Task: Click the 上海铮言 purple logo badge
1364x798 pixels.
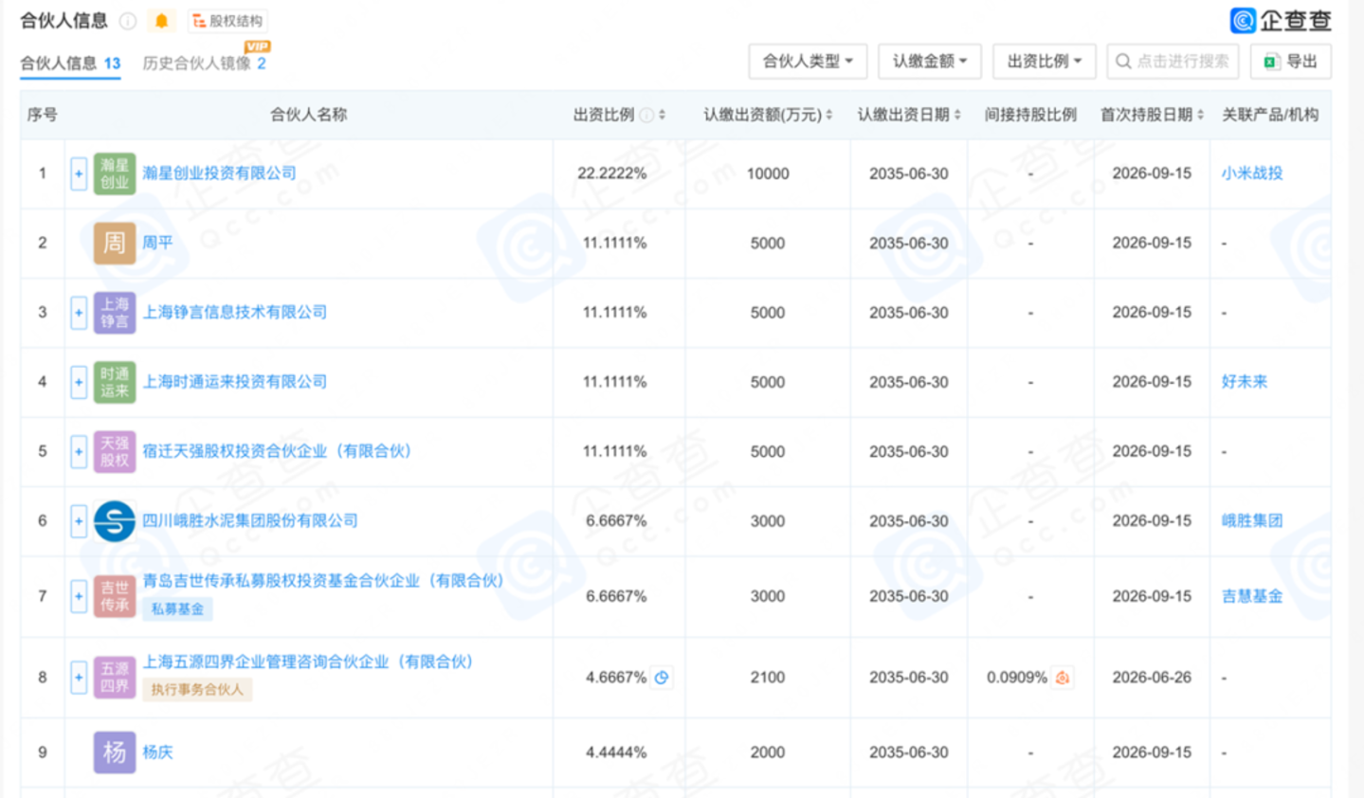Action: (x=115, y=313)
